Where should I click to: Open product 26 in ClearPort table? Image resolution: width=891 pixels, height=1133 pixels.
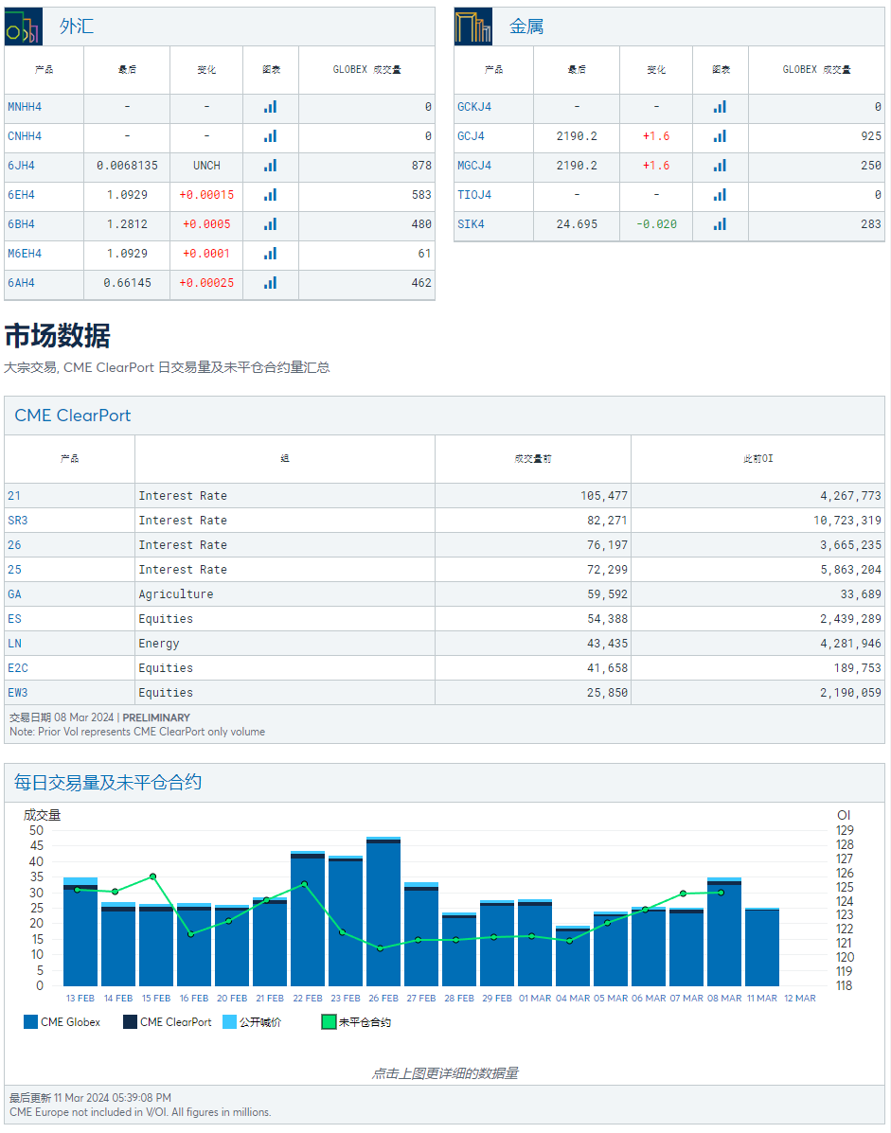click(14, 545)
